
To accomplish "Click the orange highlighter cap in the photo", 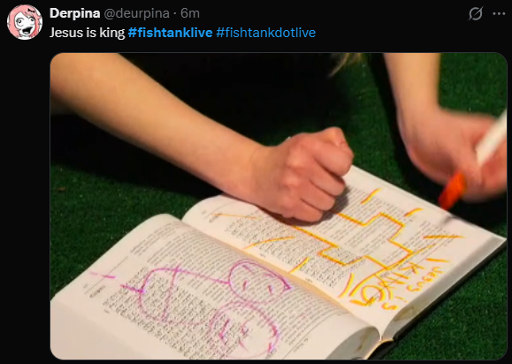I will tap(452, 191).
